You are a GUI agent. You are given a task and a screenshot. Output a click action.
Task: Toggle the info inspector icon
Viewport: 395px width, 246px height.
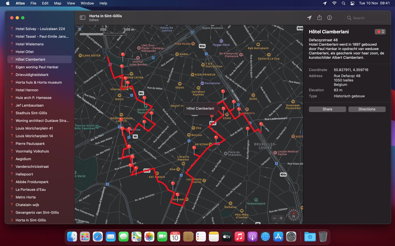pos(329,18)
